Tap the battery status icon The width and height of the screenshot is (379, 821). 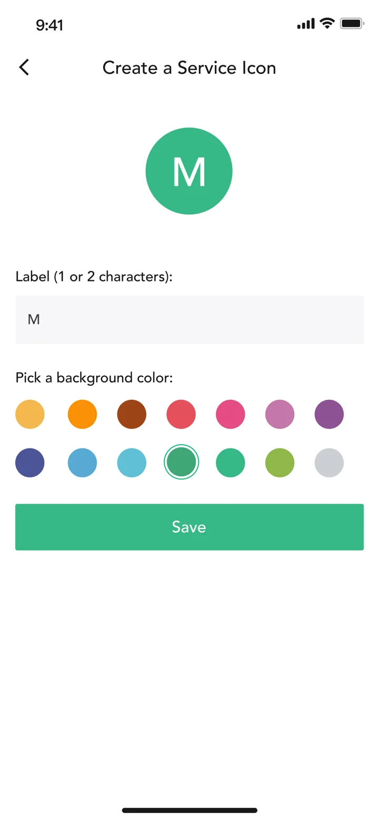pyautogui.click(x=352, y=24)
